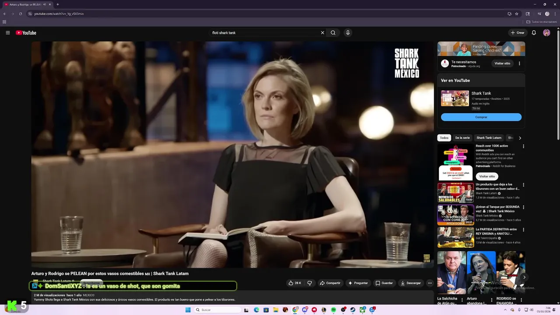
Task: Click 'Visitar sitio' on St. Jude ad
Action: click(x=502, y=63)
